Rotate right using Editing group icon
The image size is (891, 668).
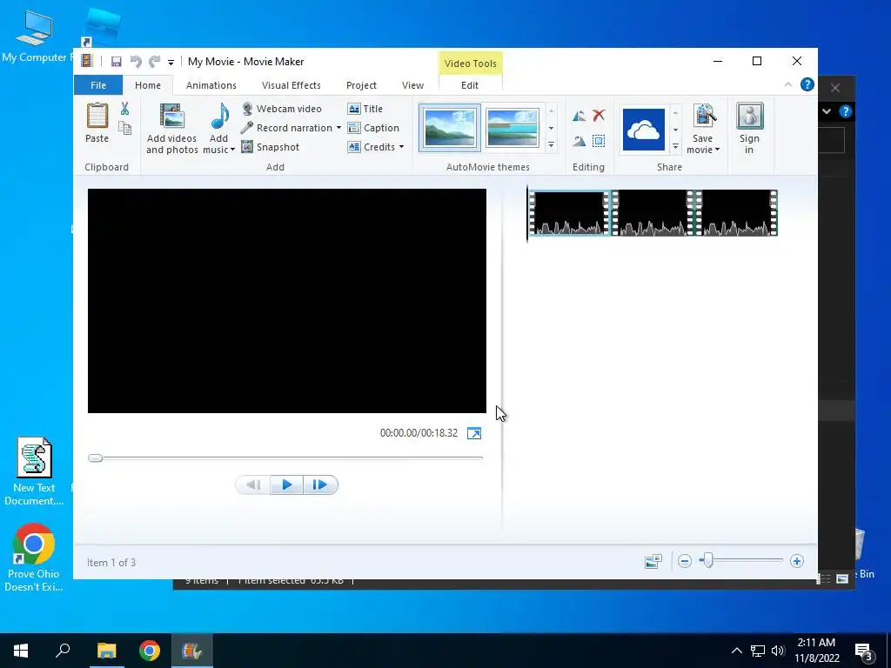point(579,141)
